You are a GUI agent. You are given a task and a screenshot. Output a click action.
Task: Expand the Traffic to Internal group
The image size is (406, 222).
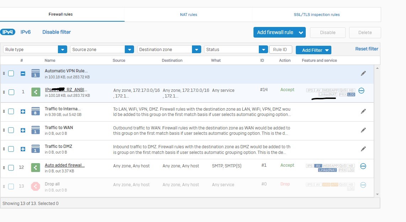[x=23, y=111]
